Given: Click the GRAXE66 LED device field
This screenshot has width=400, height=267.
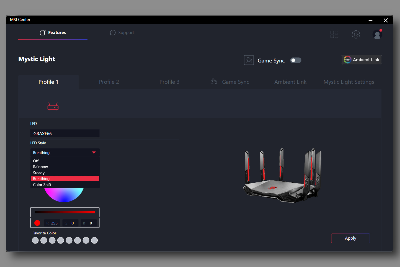Looking at the screenshot, I should tap(65, 133).
